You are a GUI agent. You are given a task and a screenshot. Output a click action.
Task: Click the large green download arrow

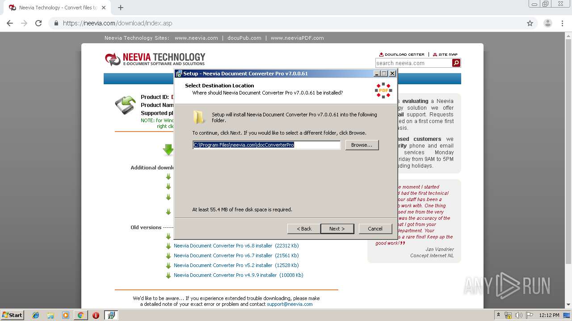click(168, 149)
